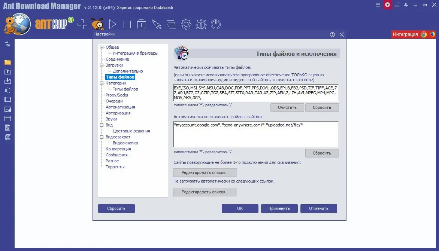This screenshot has width=439, height=251.
Task: Select Соединение in the settings tree
Action: (x=117, y=59)
